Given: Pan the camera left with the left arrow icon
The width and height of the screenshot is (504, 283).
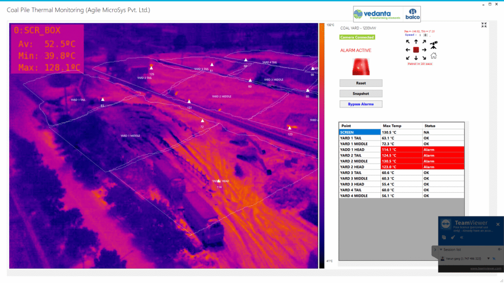Looking at the screenshot, I should point(407,50).
